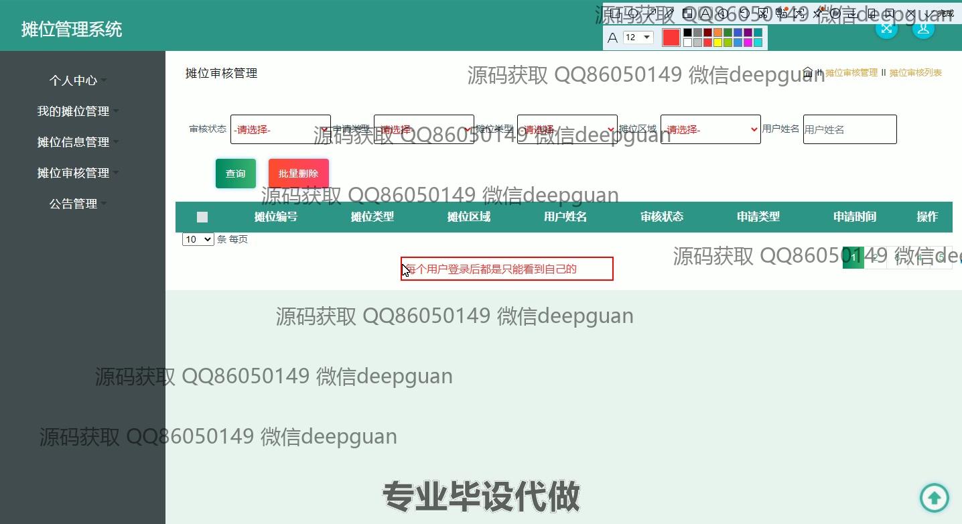
Task: Go to pagination page 2
Action: pos(875,257)
